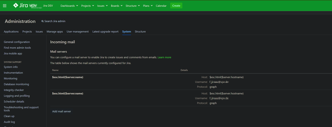Open General configuration in sidebar
This screenshot has height=127, width=332.
tap(17, 42)
